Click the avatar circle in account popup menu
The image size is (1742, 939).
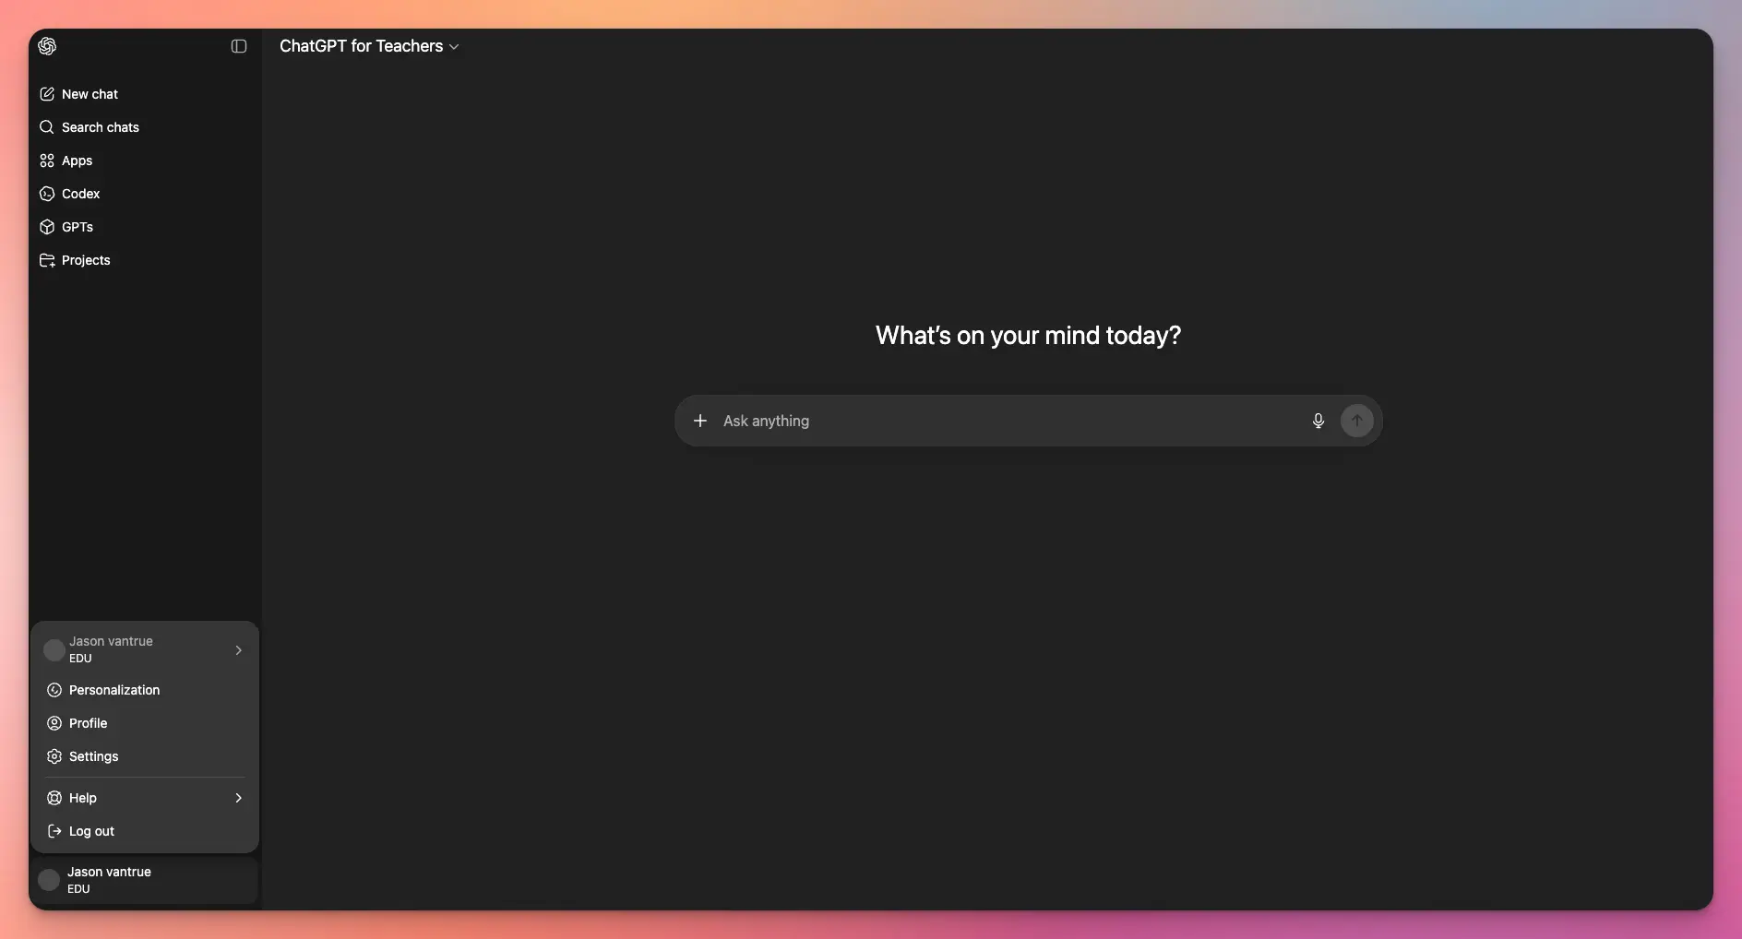54,650
